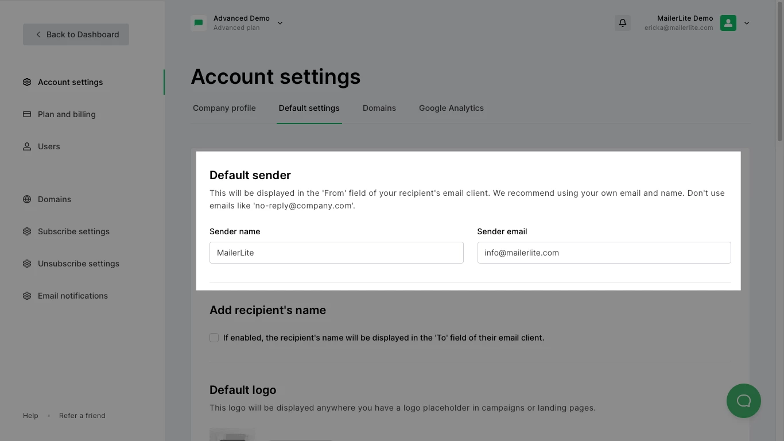Click the Users person icon
The width and height of the screenshot is (784, 441).
27,146
